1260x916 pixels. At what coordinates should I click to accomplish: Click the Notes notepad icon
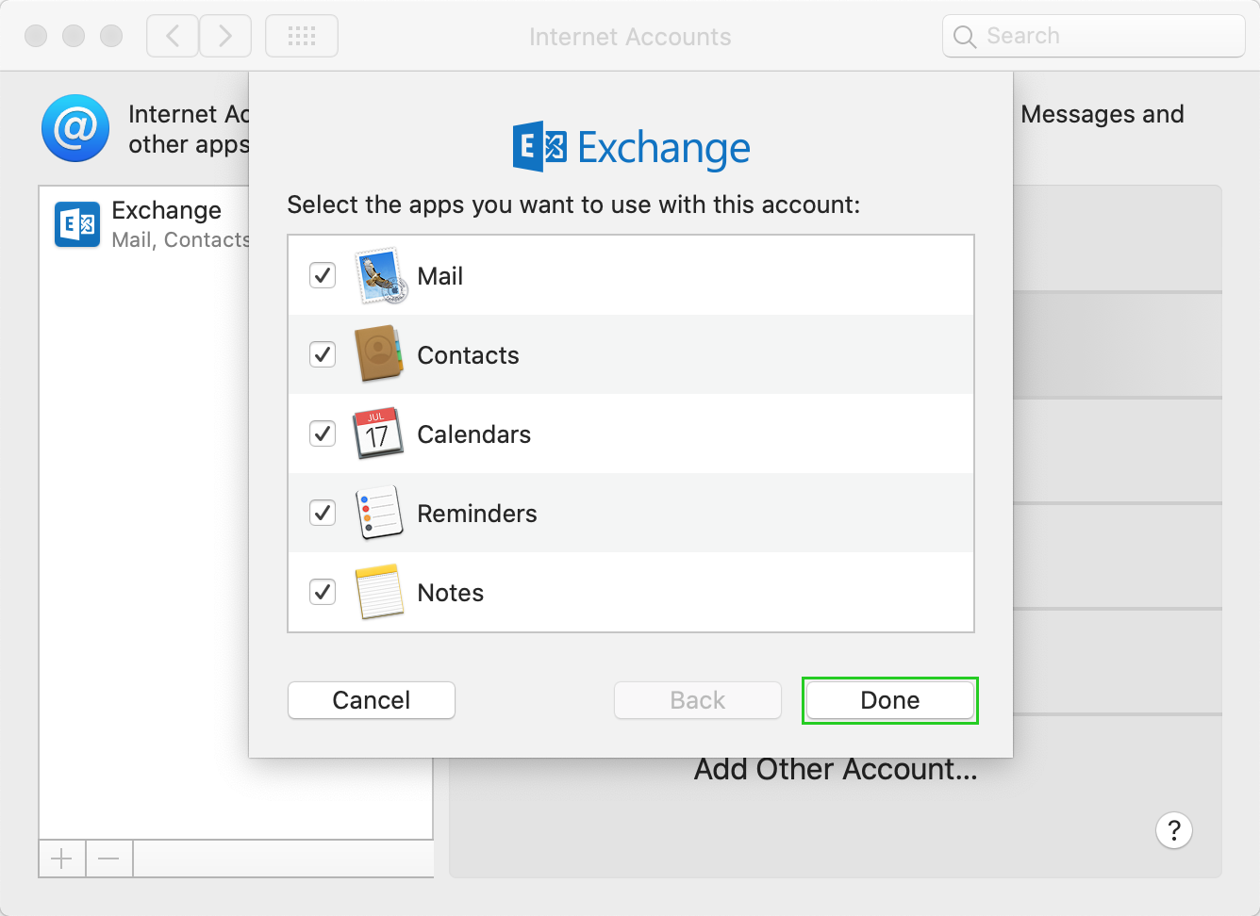pyautogui.click(x=379, y=592)
